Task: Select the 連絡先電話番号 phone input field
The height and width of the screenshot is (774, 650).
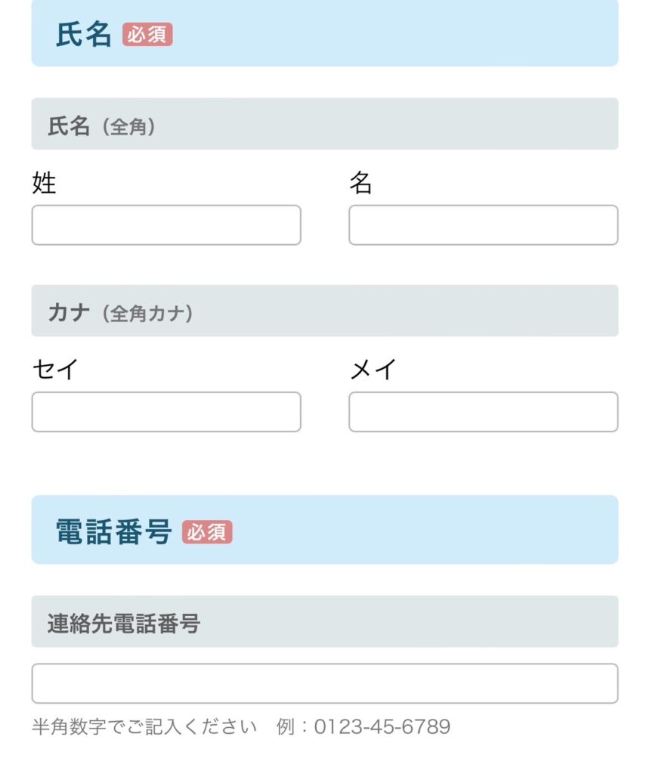Action: [325, 683]
